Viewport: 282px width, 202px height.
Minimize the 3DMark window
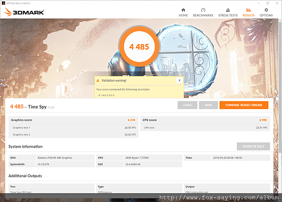[258, 3]
